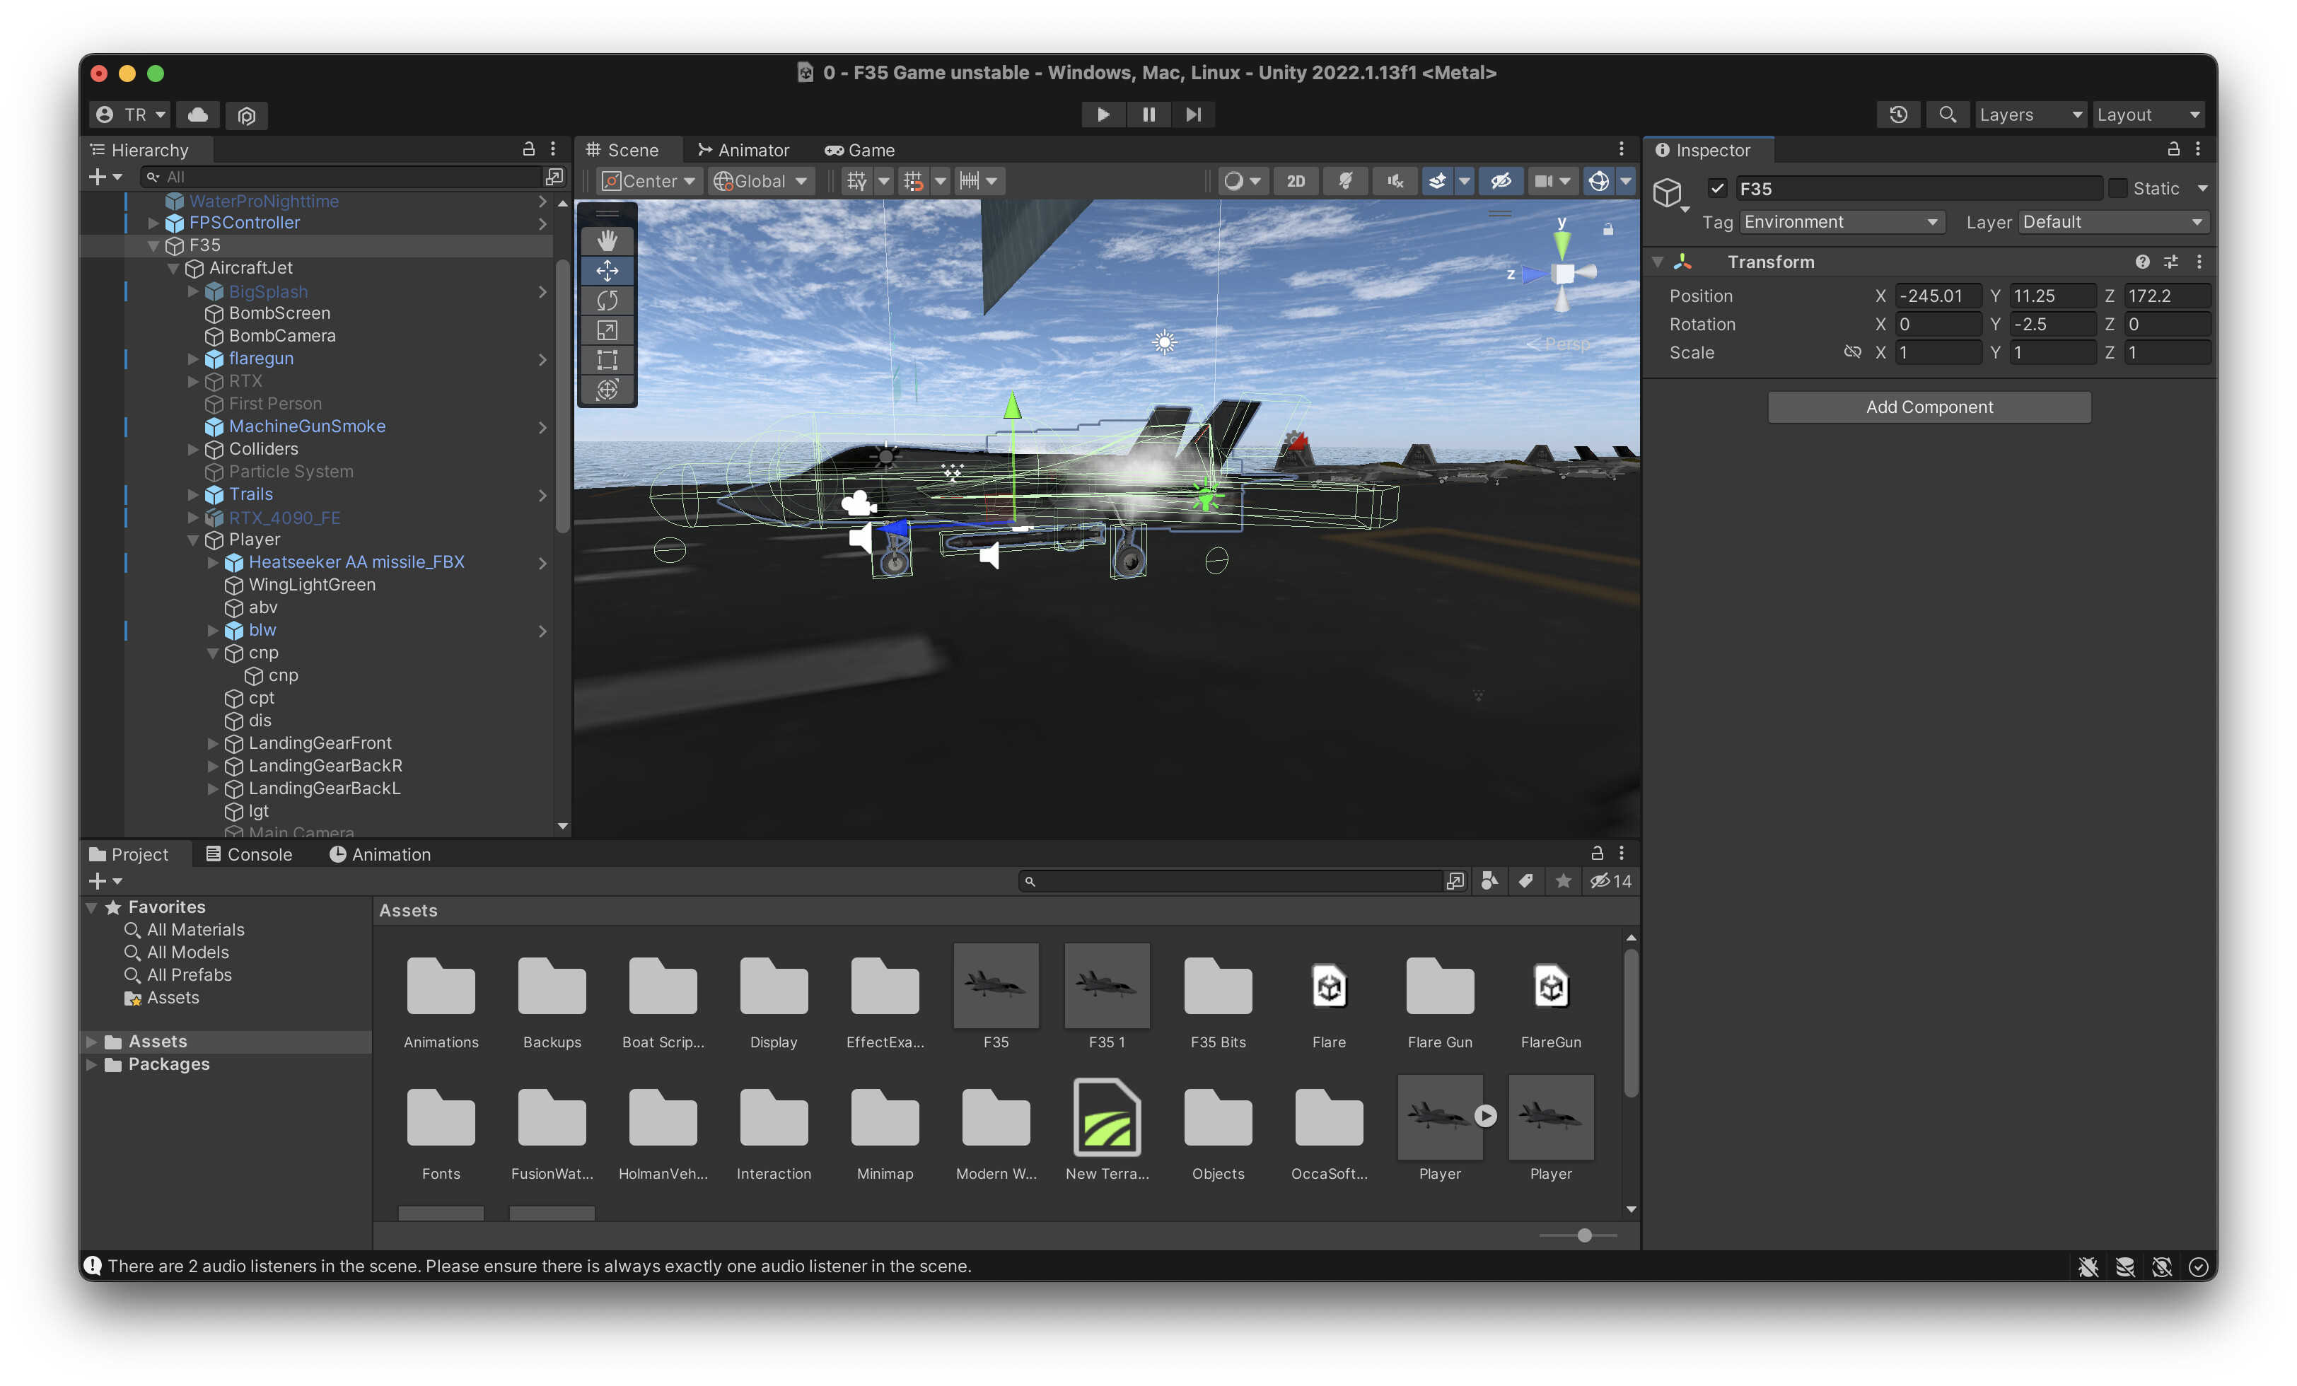Select the Move tool in Scene toolbar
This screenshot has height=1386, width=2297.
[x=607, y=269]
